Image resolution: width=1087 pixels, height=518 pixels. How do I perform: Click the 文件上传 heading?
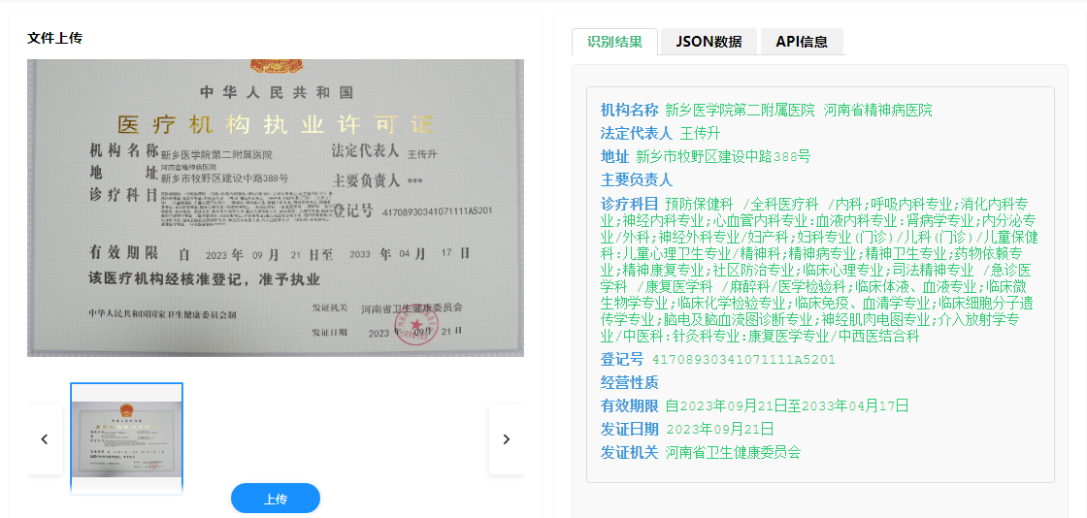tap(55, 38)
